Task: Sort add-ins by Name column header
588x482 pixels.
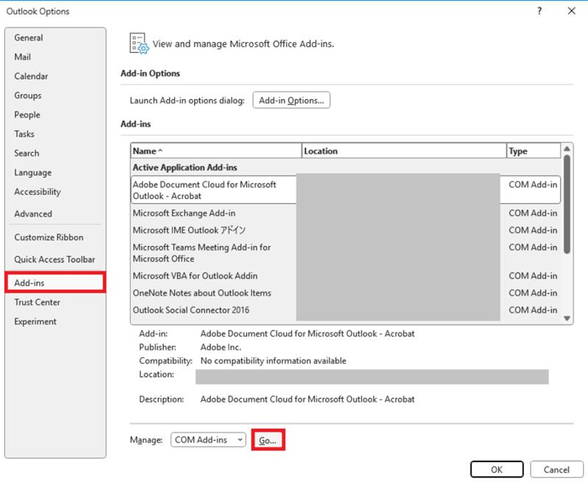Action: pyautogui.click(x=216, y=151)
